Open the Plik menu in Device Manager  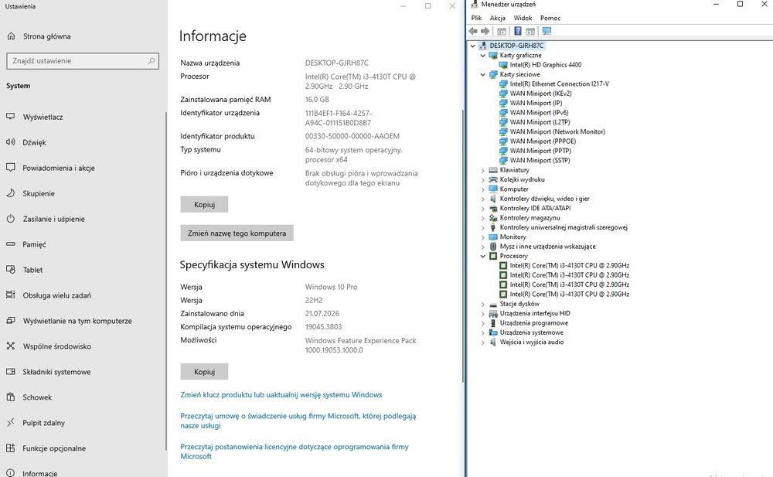(x=476, y=18)
